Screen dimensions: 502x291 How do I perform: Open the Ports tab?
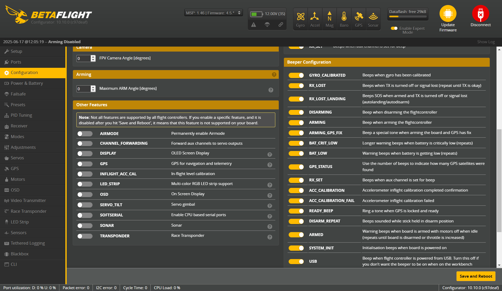coord(33,62)
